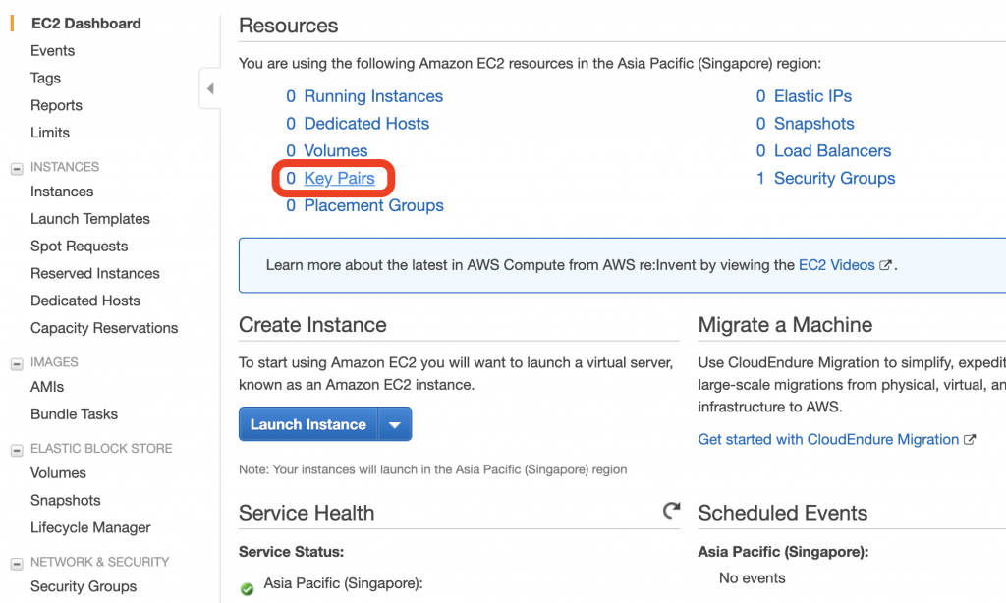
Task: Click Get started with CloudEndure Migration
Action: click(x=828, y=440)
